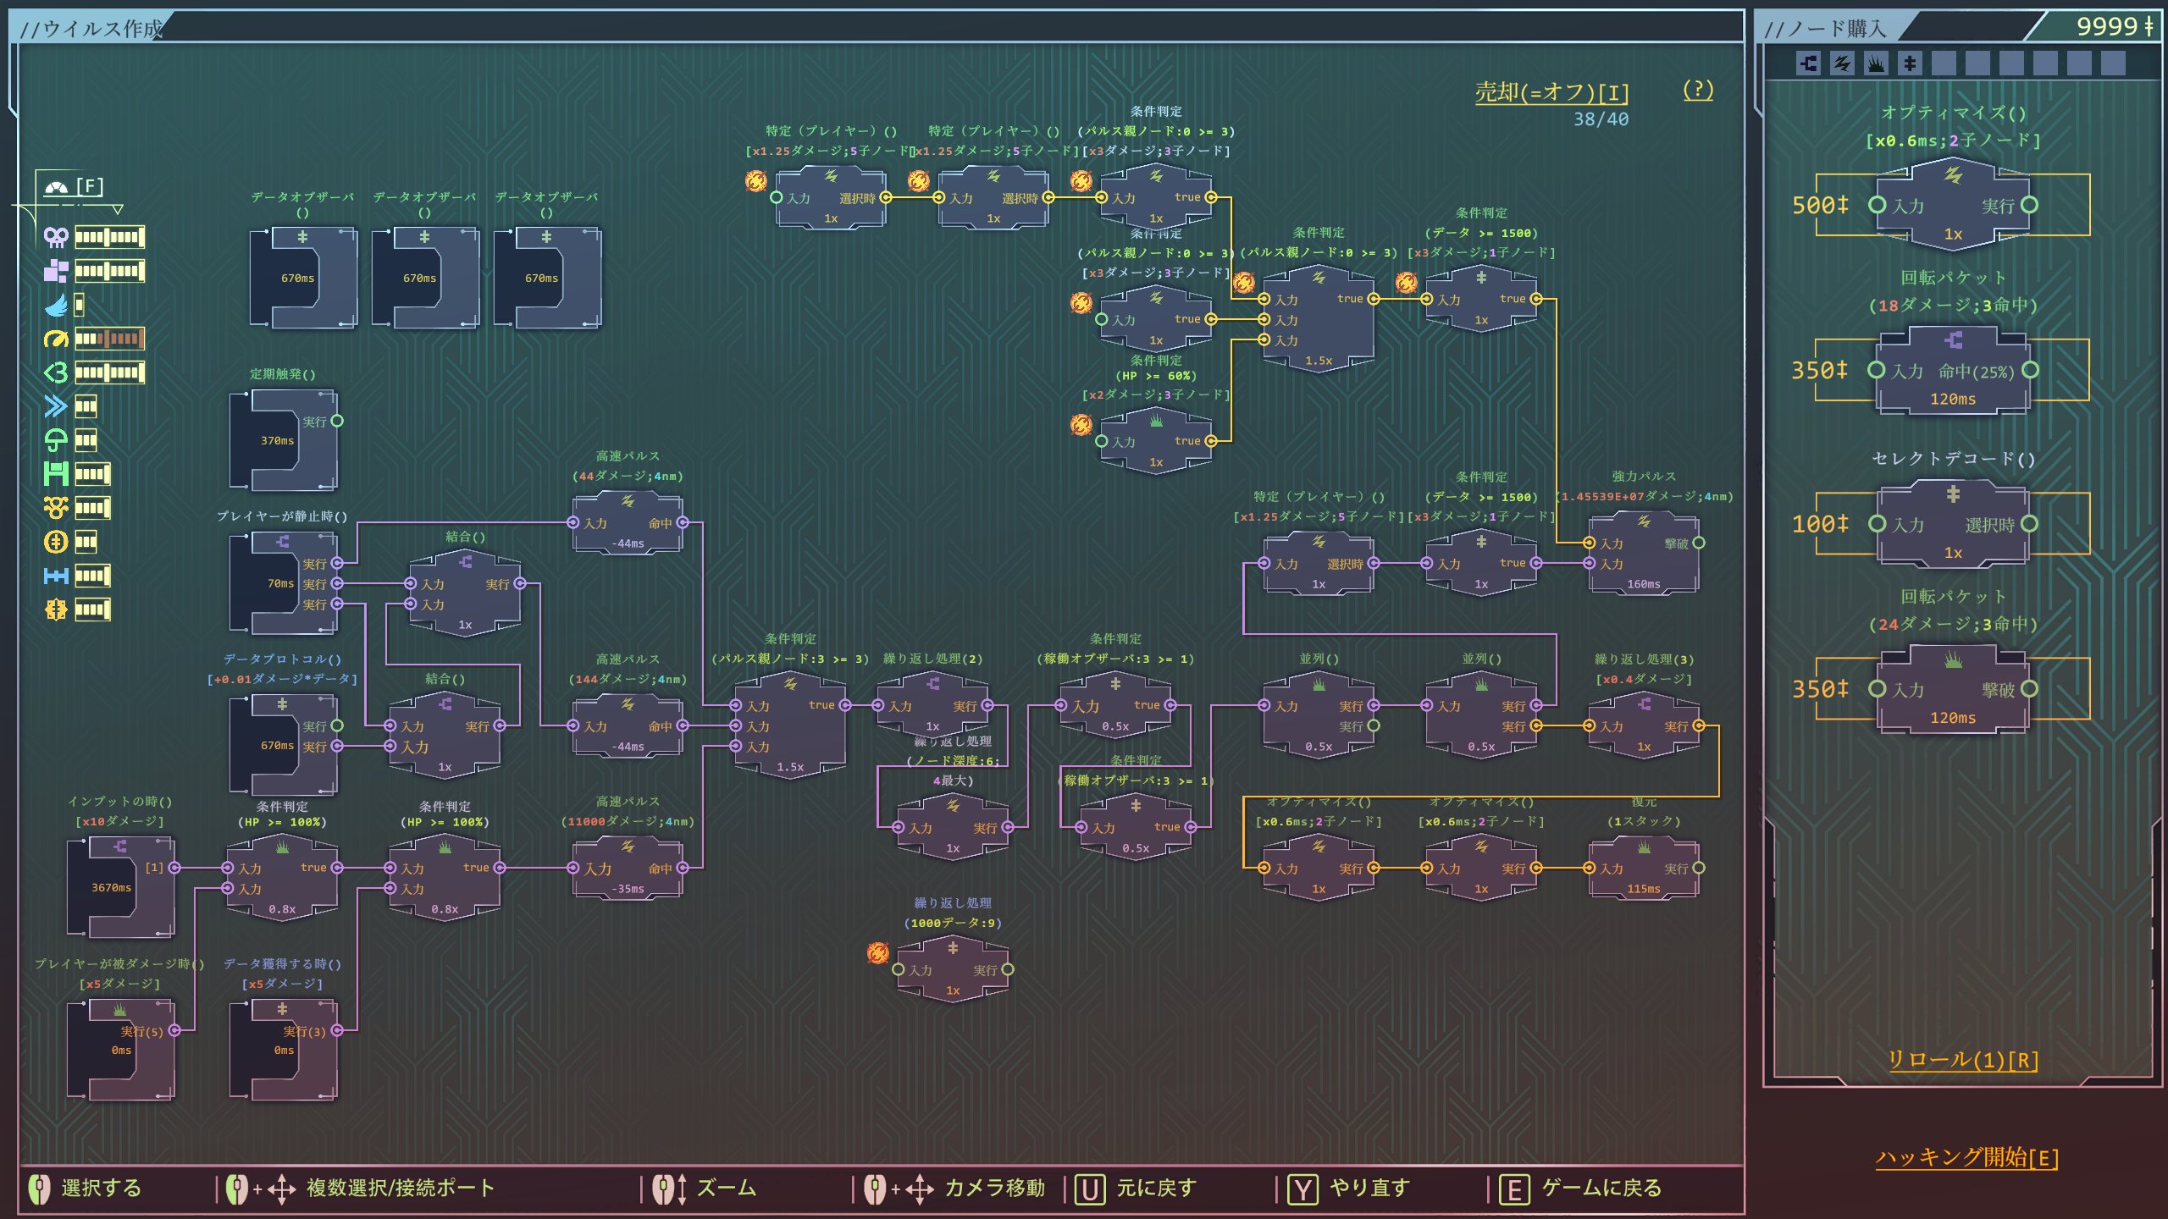Select the branch filter icon in shop
2168x1219 pixels.
[x=1808, y=63]
